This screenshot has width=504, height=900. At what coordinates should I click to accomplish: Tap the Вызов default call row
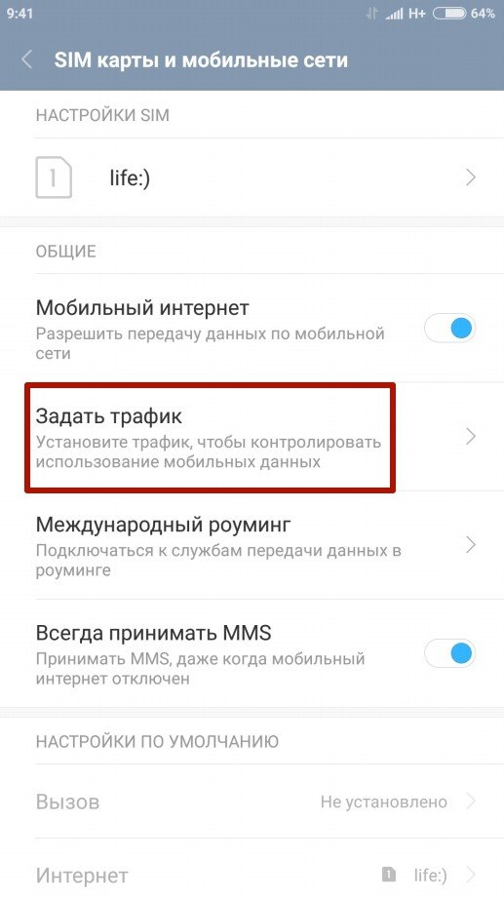[252, 802]
